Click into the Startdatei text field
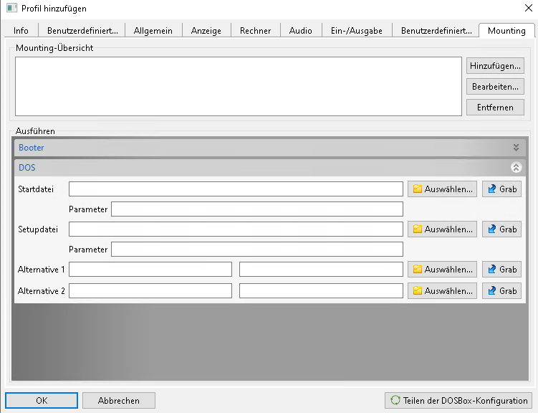Image resolution: width=538 pixels, height=413 pixels. (236, 189)
